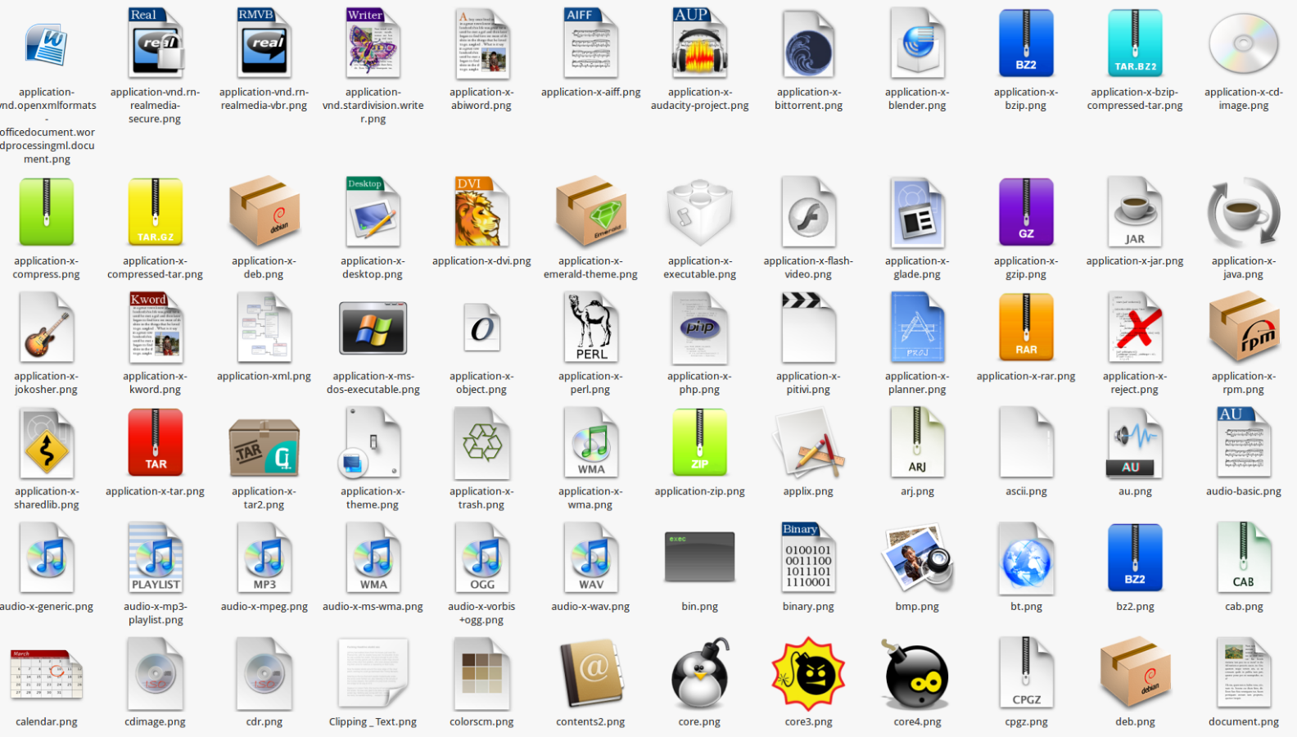The height and width of the screenshot is (737, 1297).
Task: Click the orange RAR archive icon
Action: click(x=1026, y=328)
